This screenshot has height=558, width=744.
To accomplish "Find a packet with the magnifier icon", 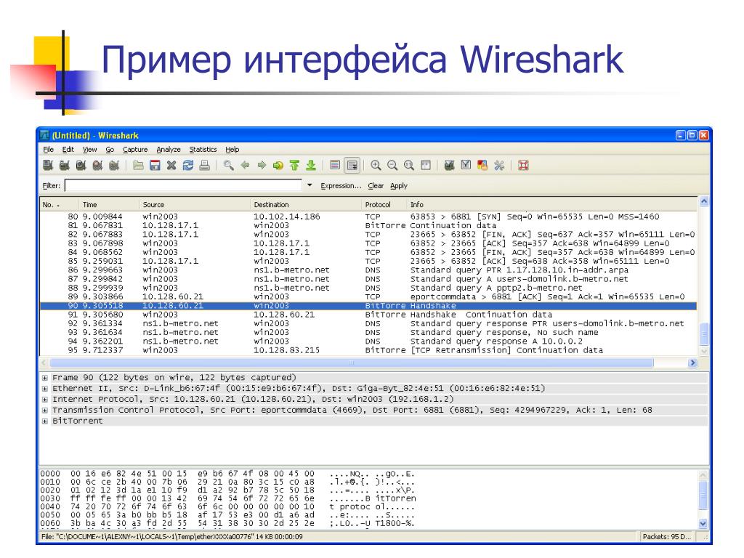I will coord(228,165).
